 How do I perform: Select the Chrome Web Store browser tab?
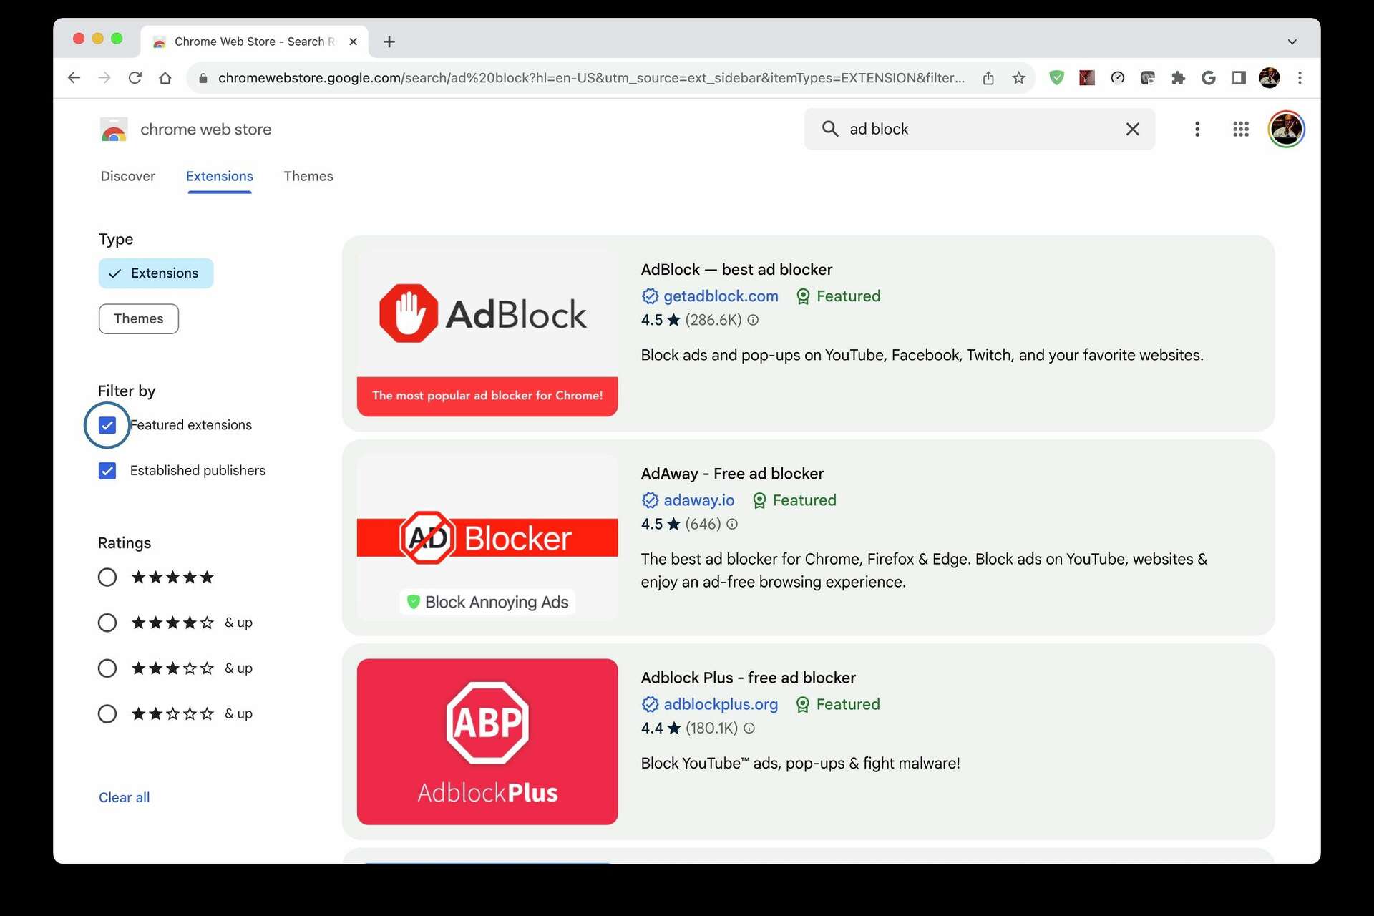point(254,42)
